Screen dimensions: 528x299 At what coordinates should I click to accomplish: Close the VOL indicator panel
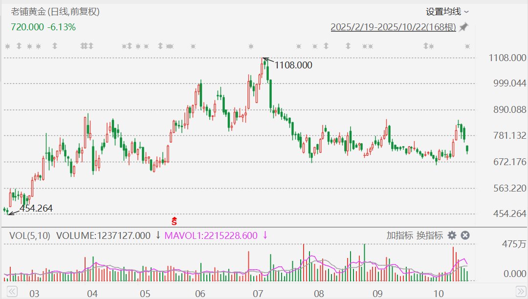pyautogui.click(x=465, y=235)
